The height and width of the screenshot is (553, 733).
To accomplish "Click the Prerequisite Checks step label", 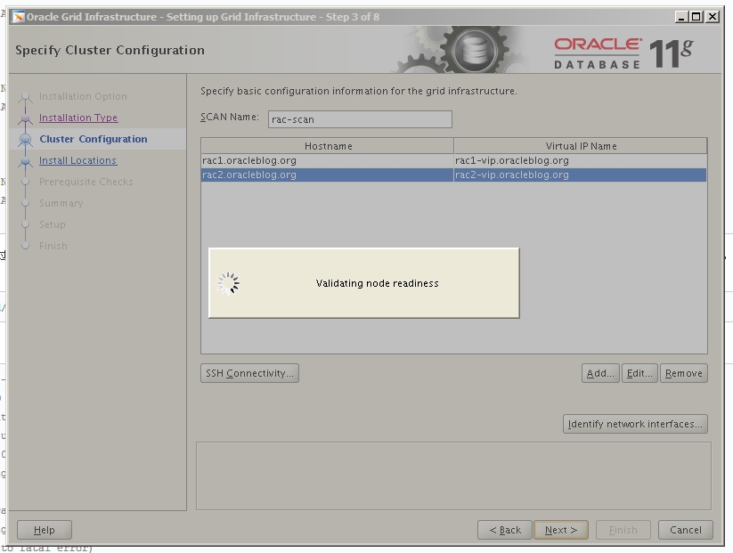I will (86, 182).
